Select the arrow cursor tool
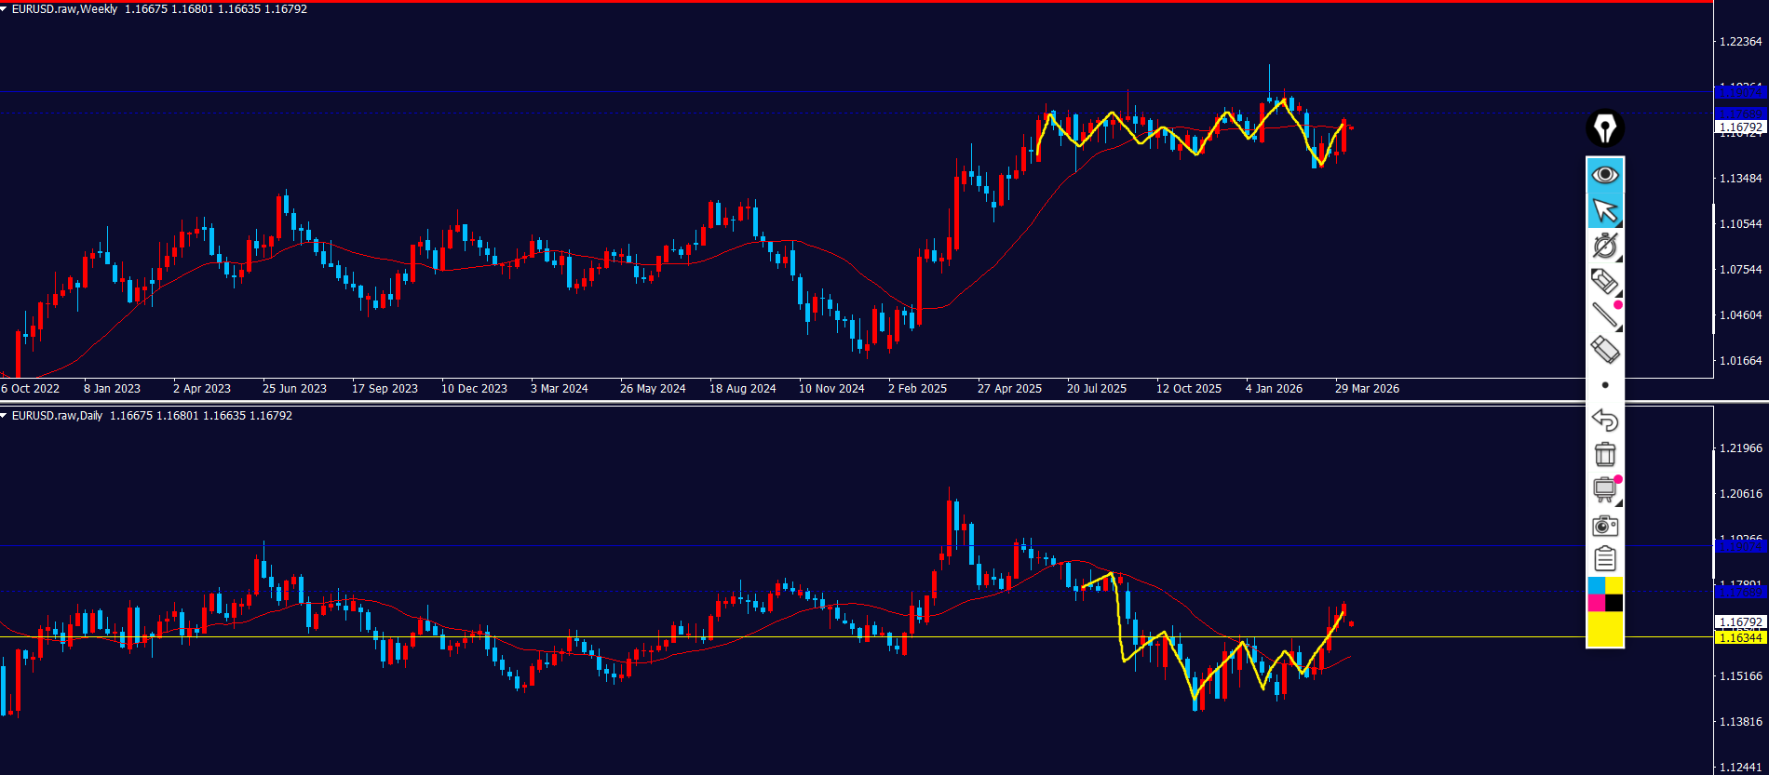 tap(1604, 211)
